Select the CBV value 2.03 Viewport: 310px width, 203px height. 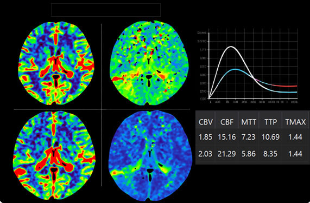205,154
